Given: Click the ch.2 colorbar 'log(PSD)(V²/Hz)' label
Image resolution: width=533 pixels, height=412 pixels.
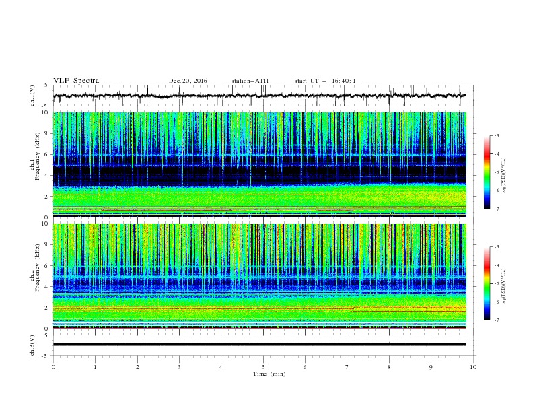Looking at the screenshot, I should [504, 287].
